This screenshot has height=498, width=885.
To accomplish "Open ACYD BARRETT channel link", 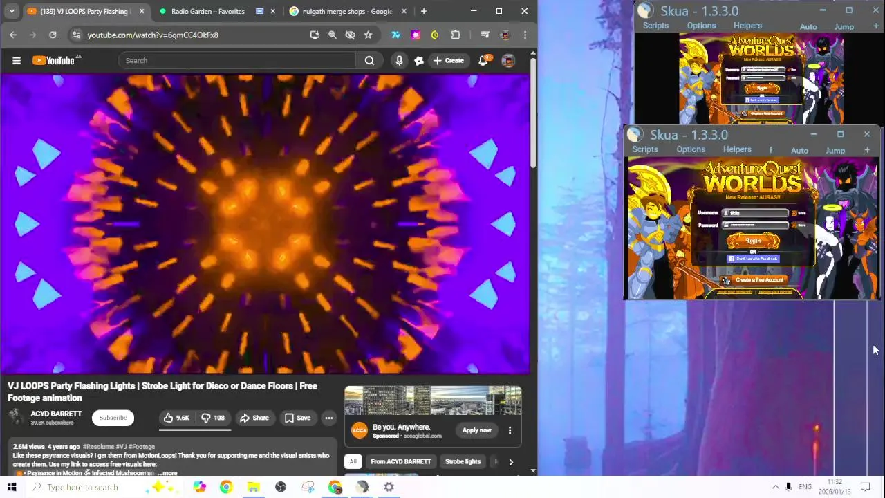I will click(x=56, y=414).
